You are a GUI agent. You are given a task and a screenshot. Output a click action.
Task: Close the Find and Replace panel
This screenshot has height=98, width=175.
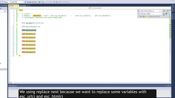[x=168, y=11]
